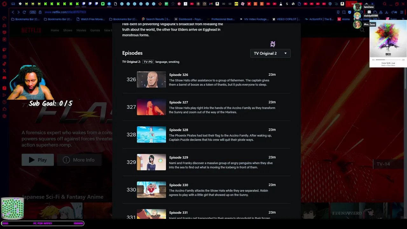Image resolution: width=407 pixels, height=229 pixels.
Task: Select the Episode 330 title text
Action: coord(179,185)
